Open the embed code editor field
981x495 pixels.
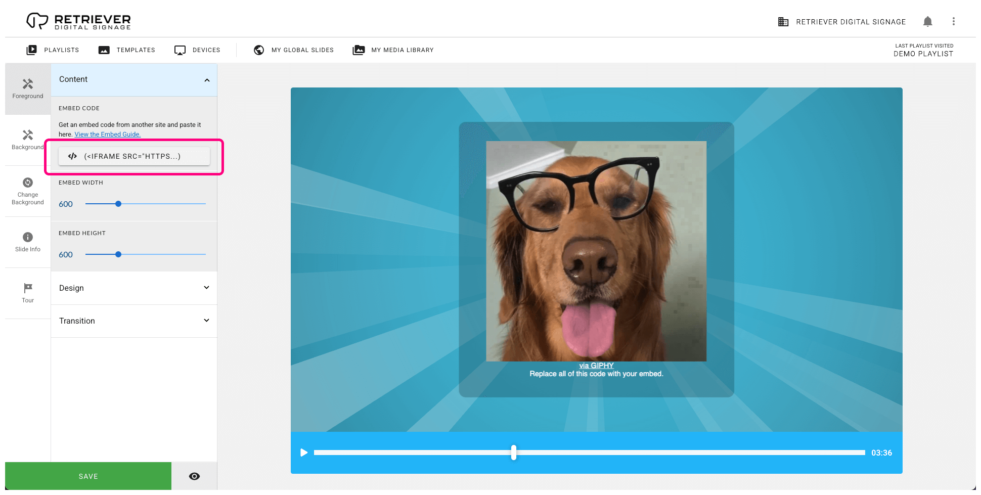134,156
